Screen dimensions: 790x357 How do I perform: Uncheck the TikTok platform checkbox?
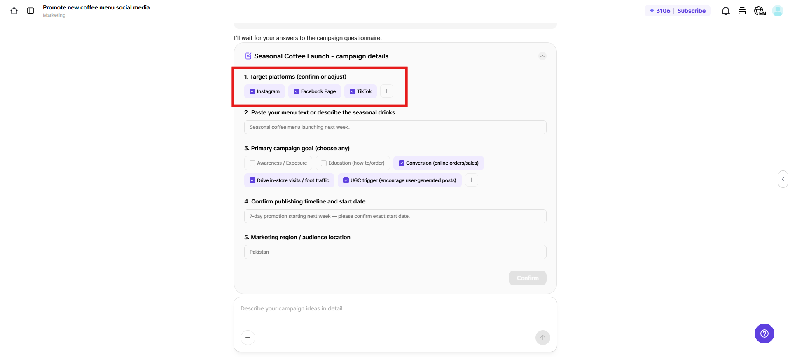[x=353, y=91]
